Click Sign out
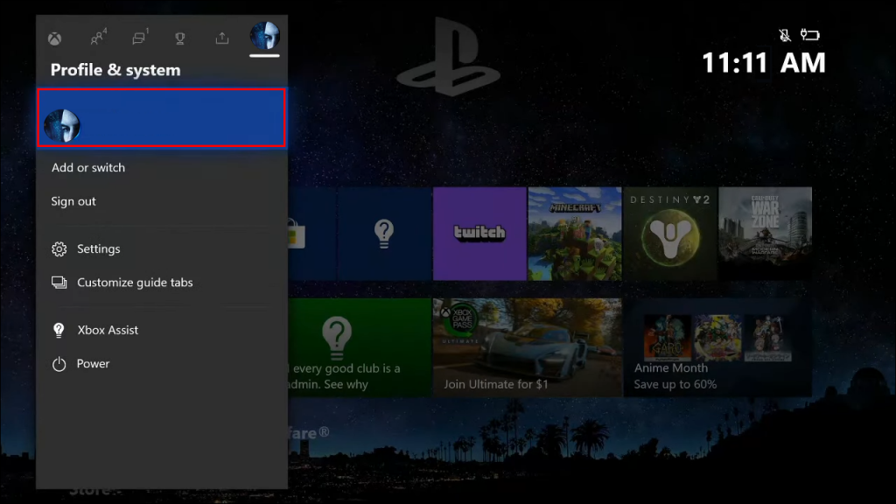This screenshot has width=896, height=504. point(73,201)
